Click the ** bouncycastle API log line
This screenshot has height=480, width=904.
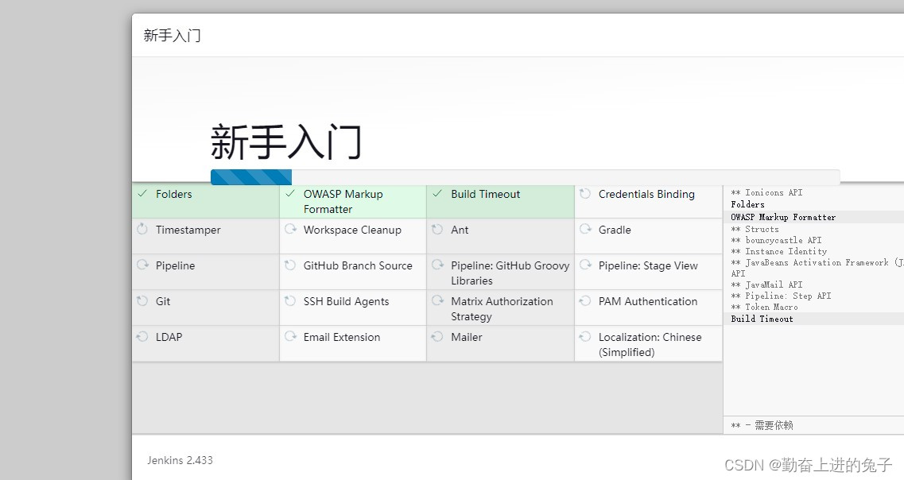point(776,240)
